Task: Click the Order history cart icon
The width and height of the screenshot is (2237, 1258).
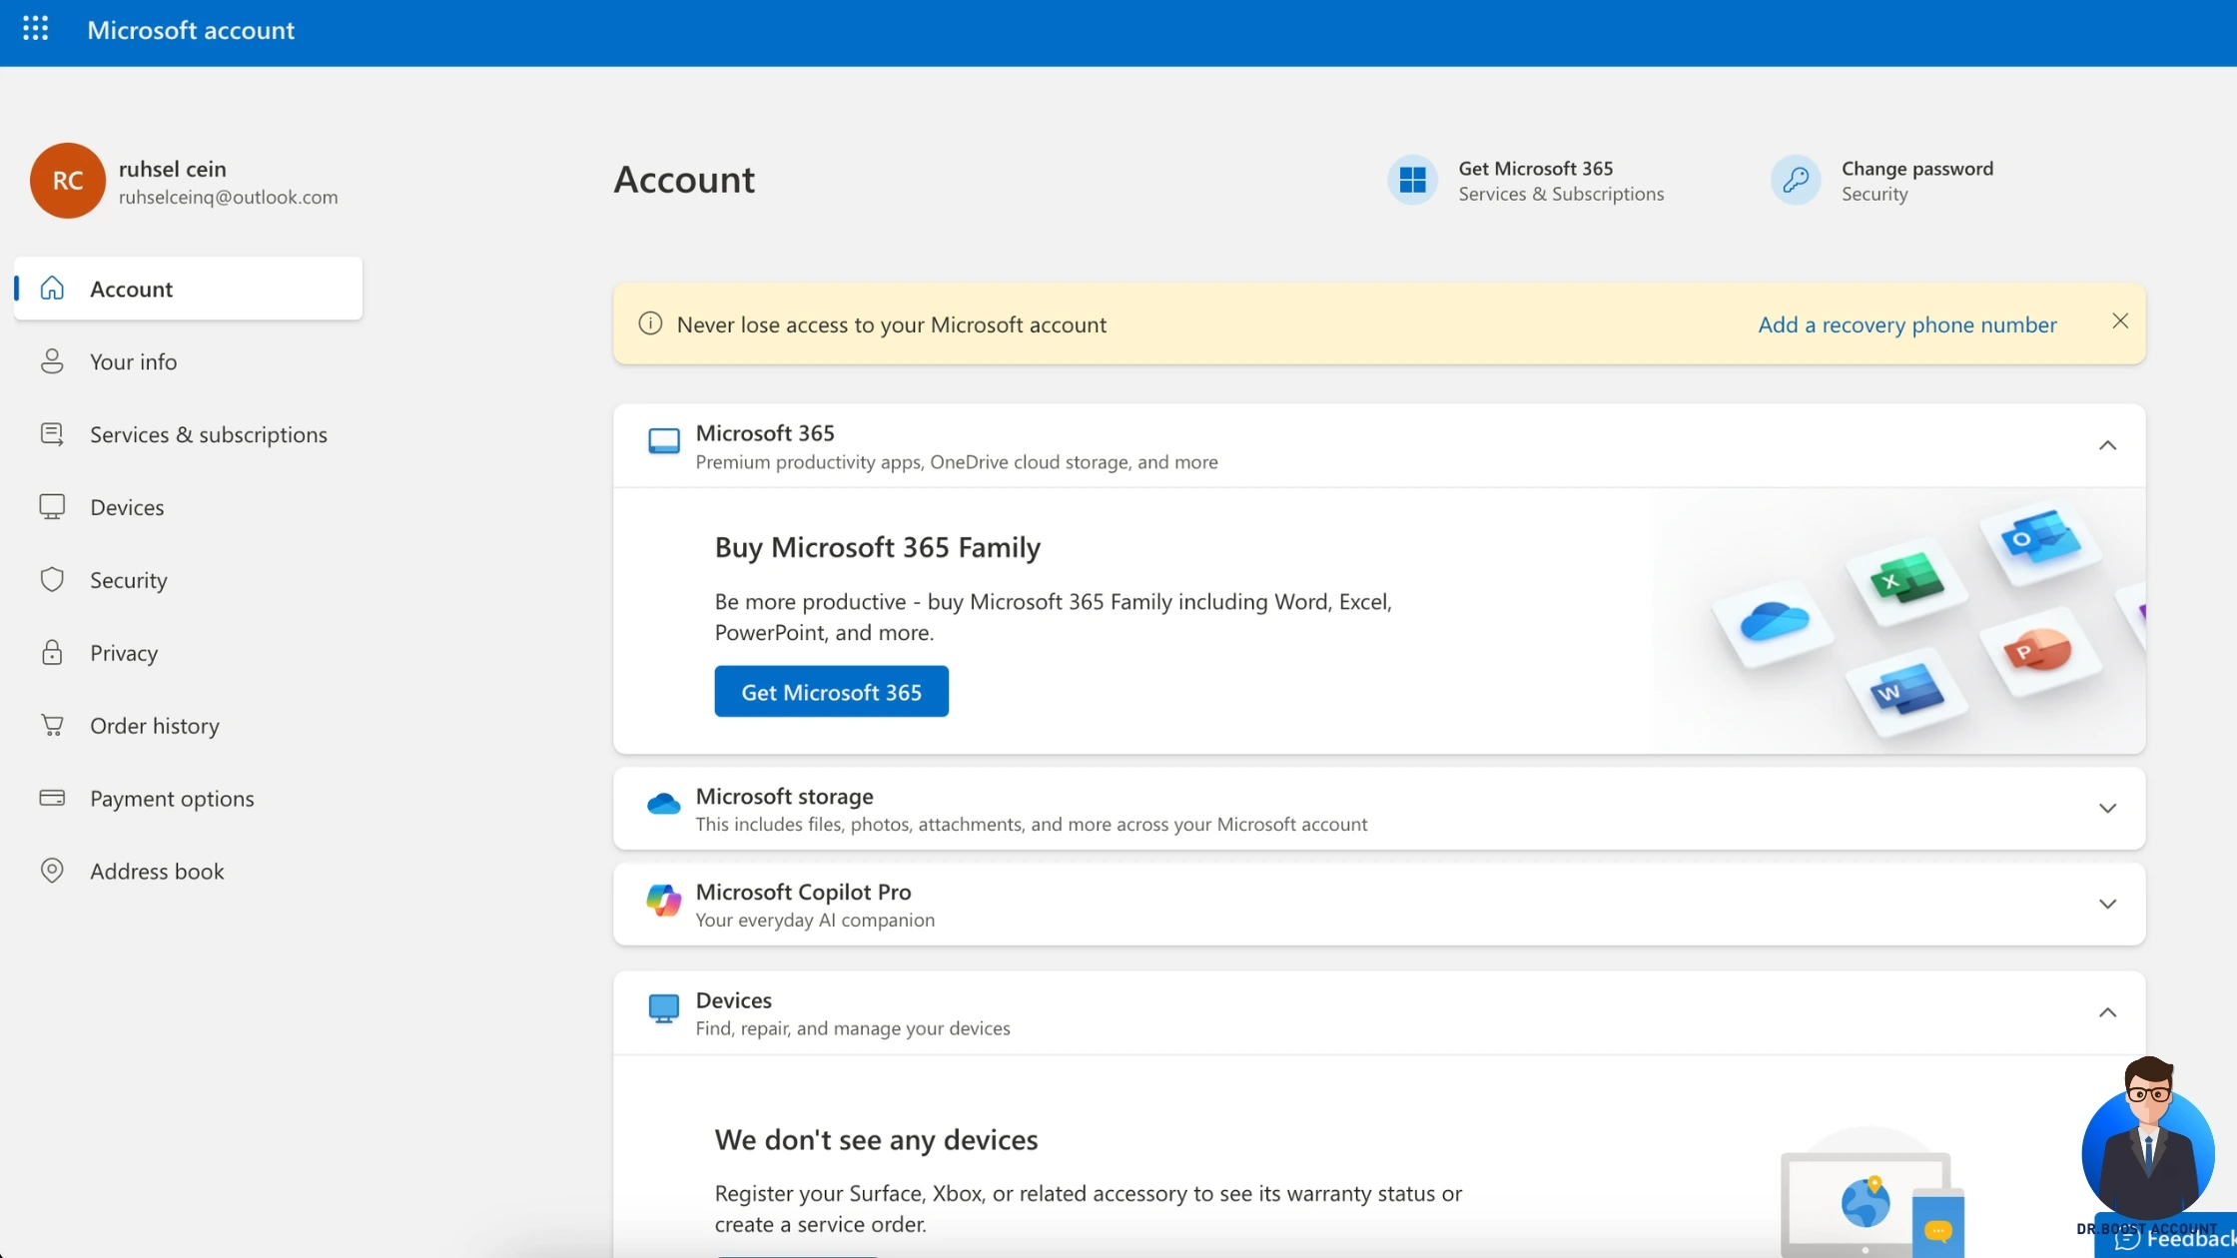Action: [52, 726]
